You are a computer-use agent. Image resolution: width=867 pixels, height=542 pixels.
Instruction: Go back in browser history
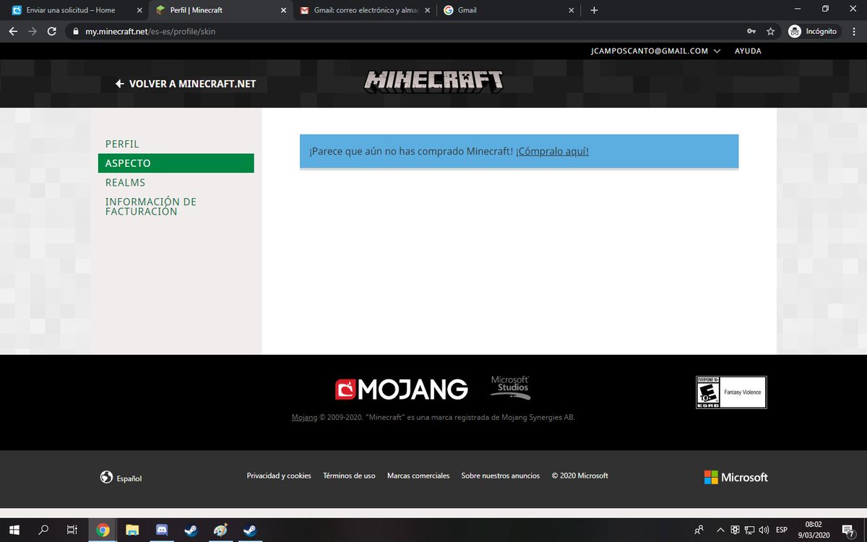[x=13, y=31]
